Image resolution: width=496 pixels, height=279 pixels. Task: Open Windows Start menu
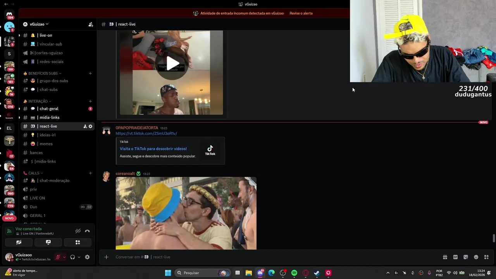(x=168, y=273)
